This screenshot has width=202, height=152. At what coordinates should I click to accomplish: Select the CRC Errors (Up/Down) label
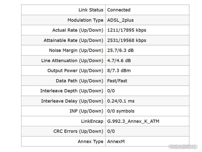pyautogui.click(x=78, y=131)
